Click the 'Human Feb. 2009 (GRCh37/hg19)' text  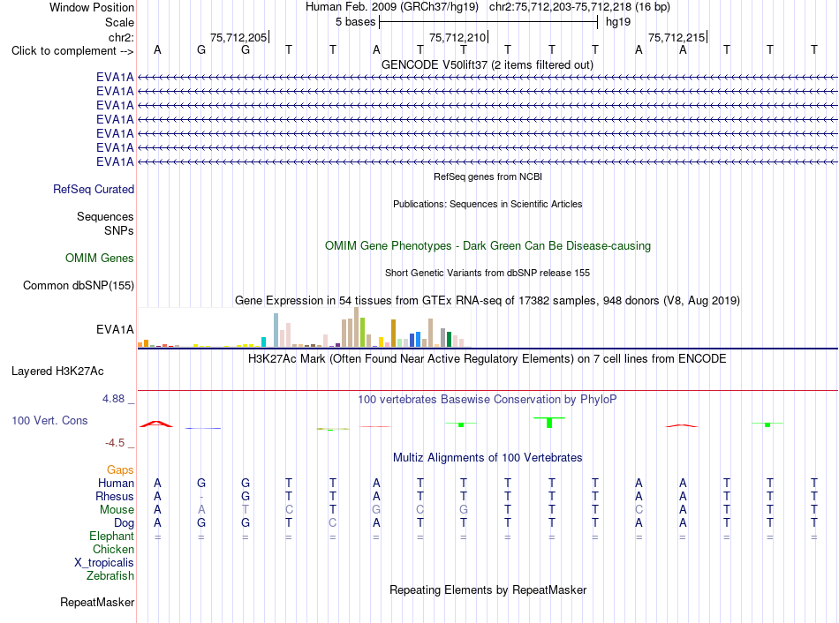pos(391,7)
